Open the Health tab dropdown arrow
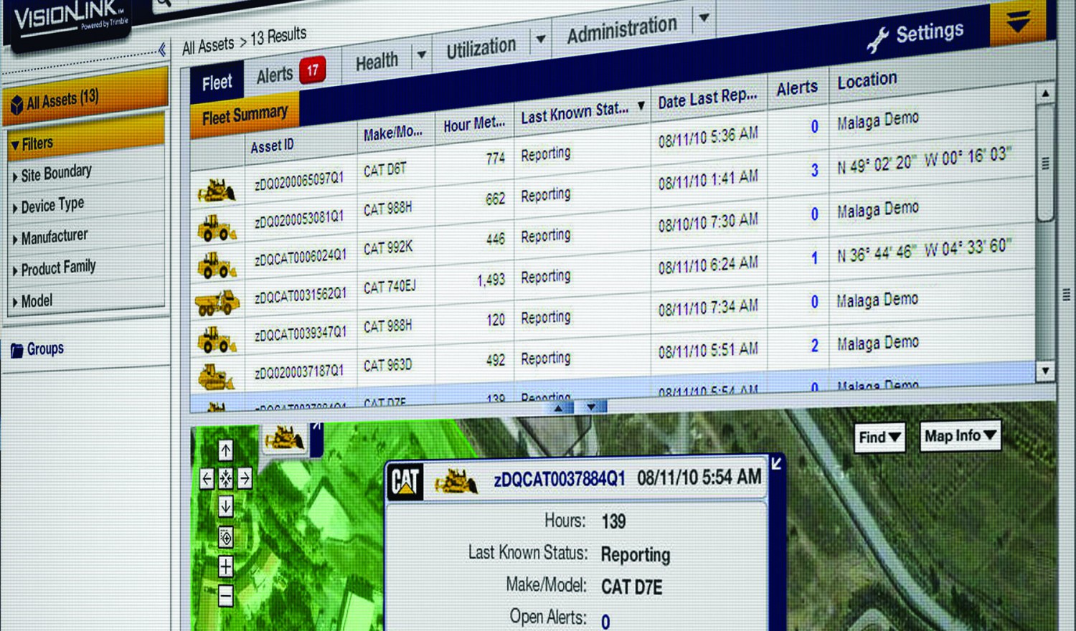1076x631 pixels. [422, 54]
